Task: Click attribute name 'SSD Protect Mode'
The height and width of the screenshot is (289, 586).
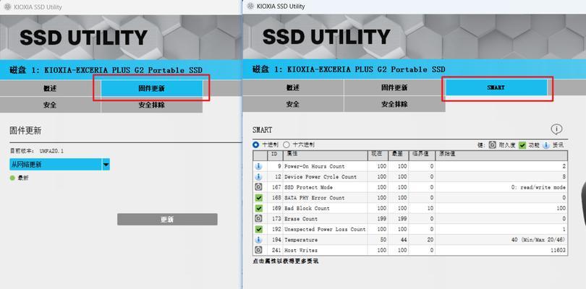Action: click(x=308, y=187)
